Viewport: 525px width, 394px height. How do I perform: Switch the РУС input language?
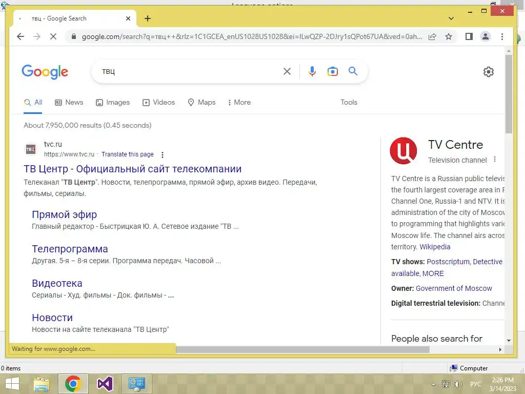tap(475, 384)
